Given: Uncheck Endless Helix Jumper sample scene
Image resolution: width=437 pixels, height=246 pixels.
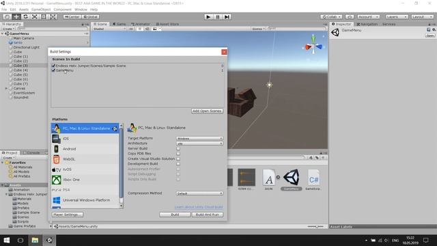Looking at the screenshot, I should pyautogui.click(x=53, y=66).
